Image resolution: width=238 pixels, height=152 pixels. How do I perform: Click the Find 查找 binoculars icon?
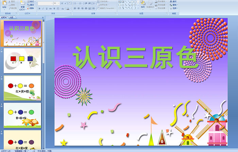171,1
